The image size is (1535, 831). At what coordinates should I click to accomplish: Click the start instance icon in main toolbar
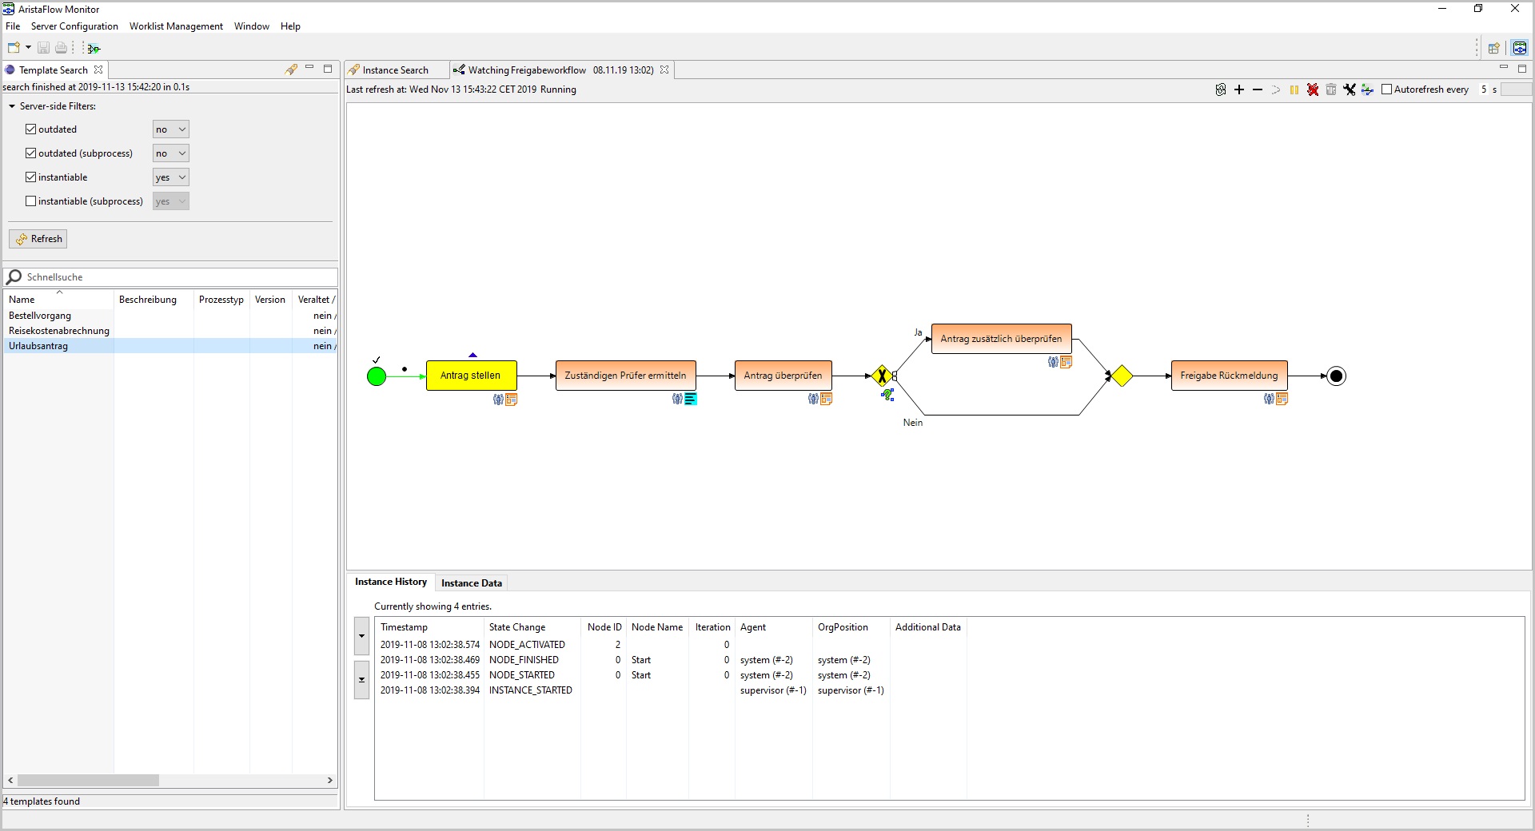point(94,48)
